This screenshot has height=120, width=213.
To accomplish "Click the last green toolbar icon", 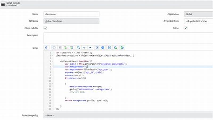I will click(122, 48).
